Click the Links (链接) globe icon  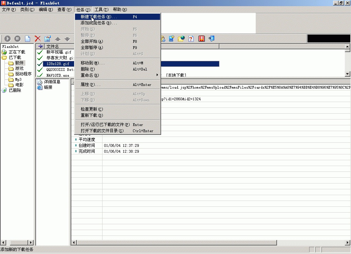click(x=40, y=87)
